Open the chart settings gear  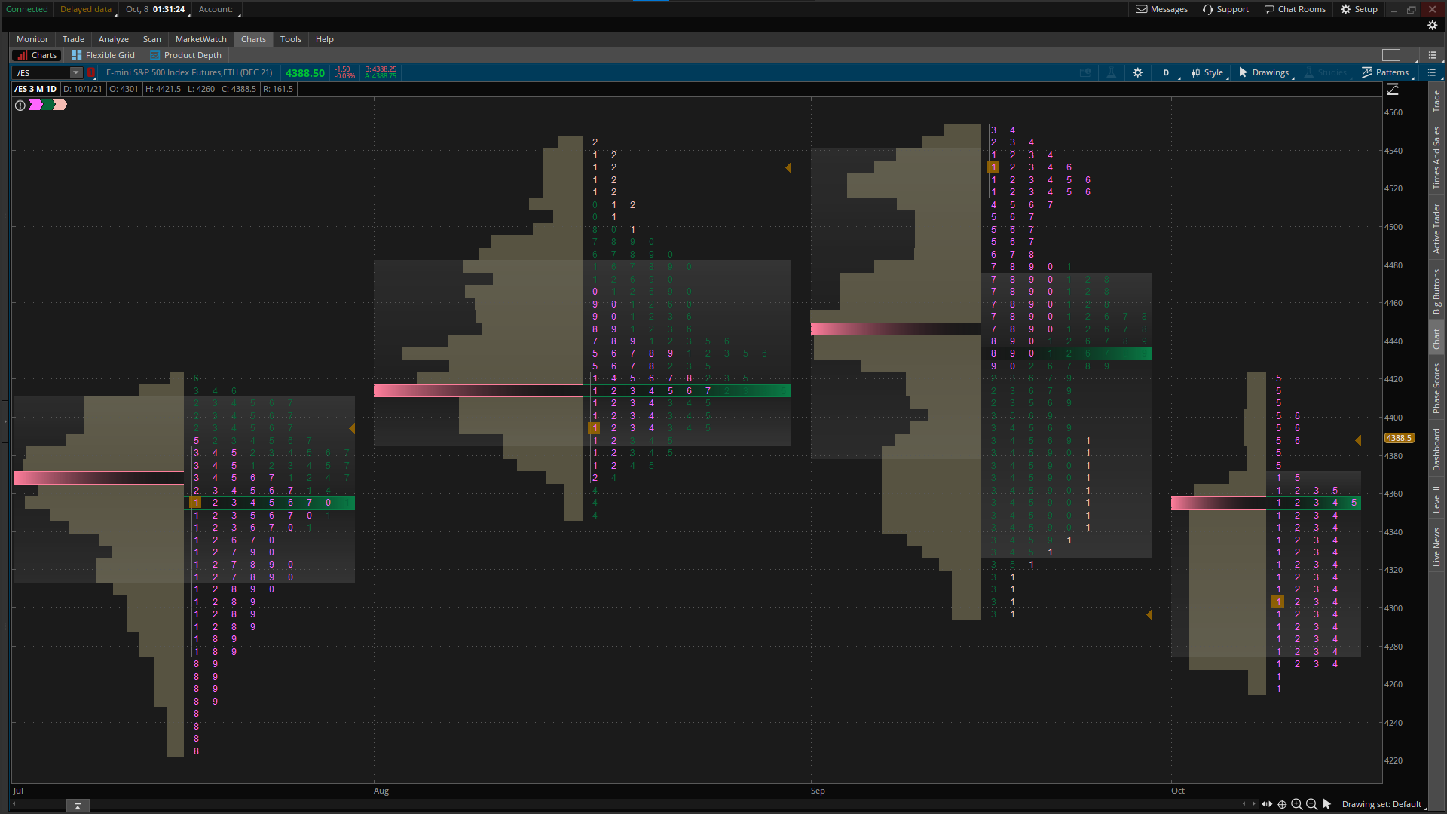(x=1138, y=73)
